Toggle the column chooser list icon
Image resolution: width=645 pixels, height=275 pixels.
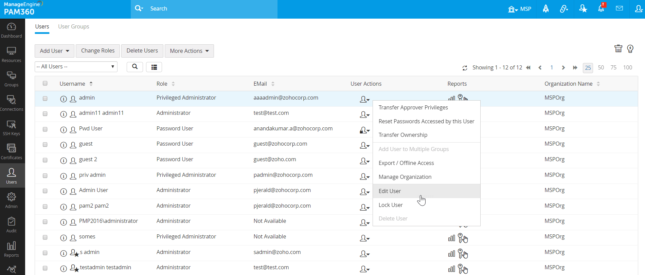(154, 67)
